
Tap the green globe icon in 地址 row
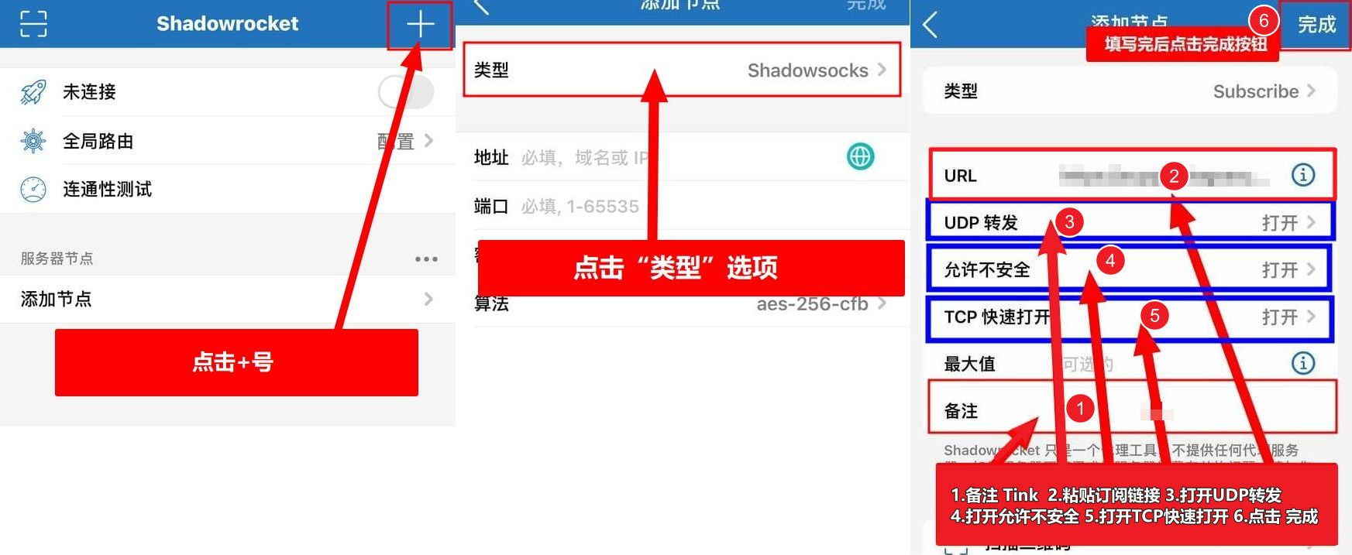pyautogui.click(x=860, y=157)
